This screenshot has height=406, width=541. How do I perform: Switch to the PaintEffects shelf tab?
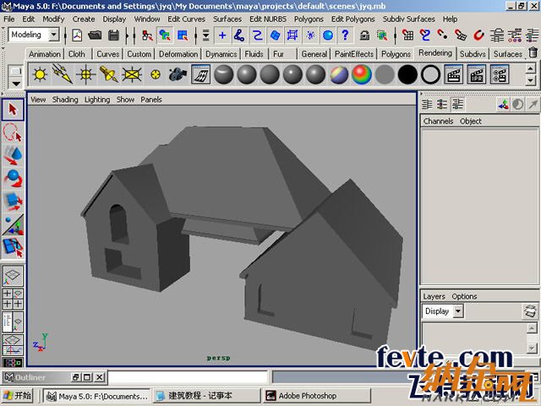[353, 54]
